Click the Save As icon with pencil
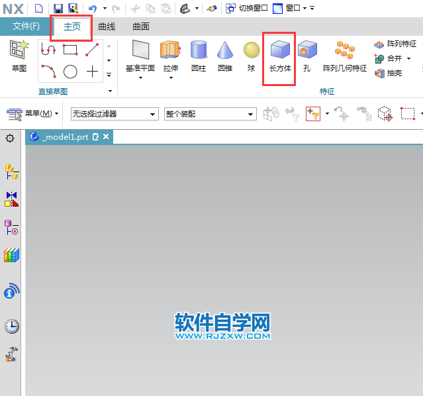 pos(73,9)
